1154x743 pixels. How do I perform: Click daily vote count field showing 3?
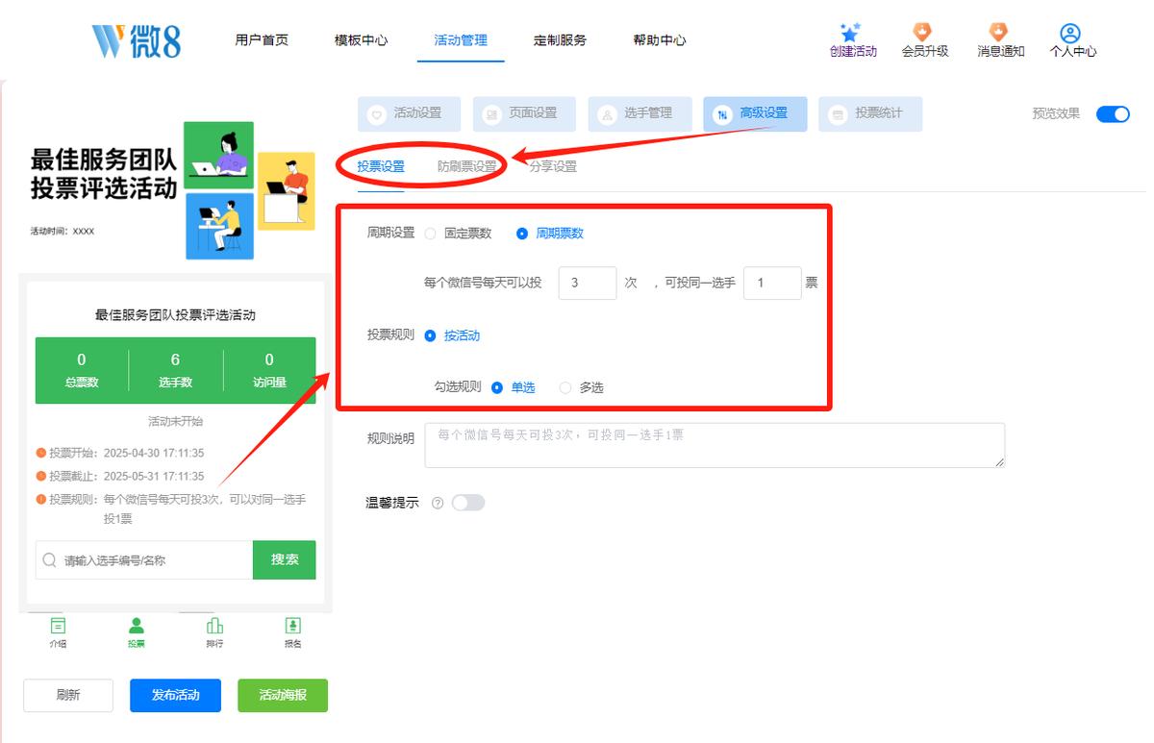[x=588, y=284]
